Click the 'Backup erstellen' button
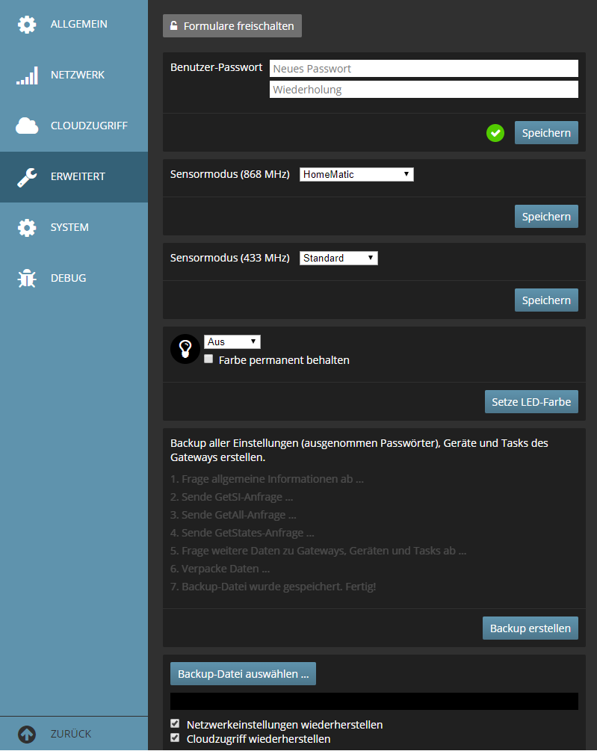 coord(530,628)
